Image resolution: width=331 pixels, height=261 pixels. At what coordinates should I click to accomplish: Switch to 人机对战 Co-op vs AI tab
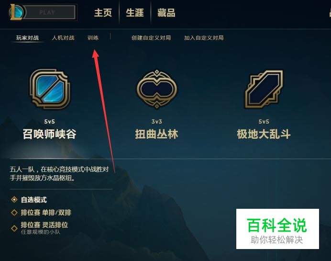(x=63, y=38)
